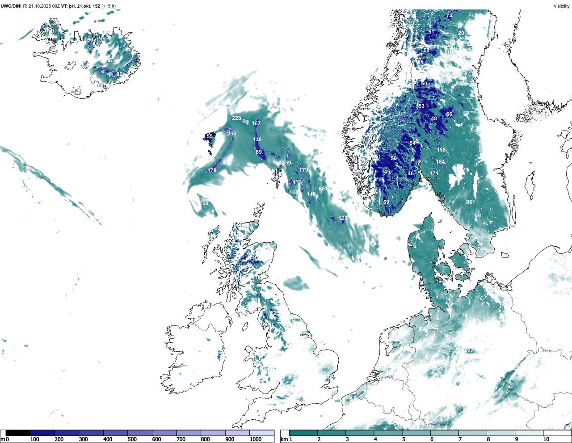This screenshot has width=572, height=443.
Task: Click the '201' value in northern Scandinavia
Action: coord(463,33)
